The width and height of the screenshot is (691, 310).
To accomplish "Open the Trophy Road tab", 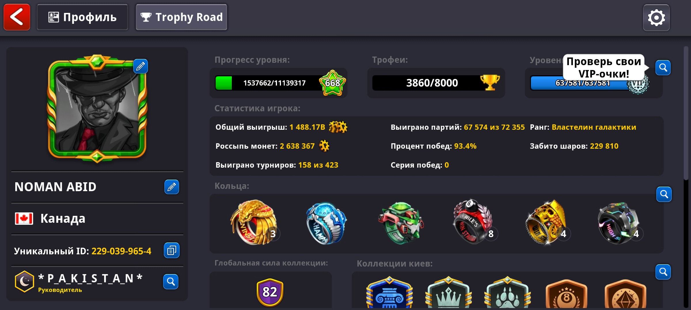I will pos(181,17).
